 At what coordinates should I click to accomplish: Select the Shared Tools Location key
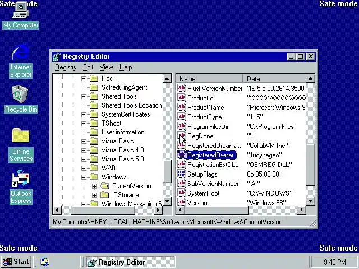point(132,105)
